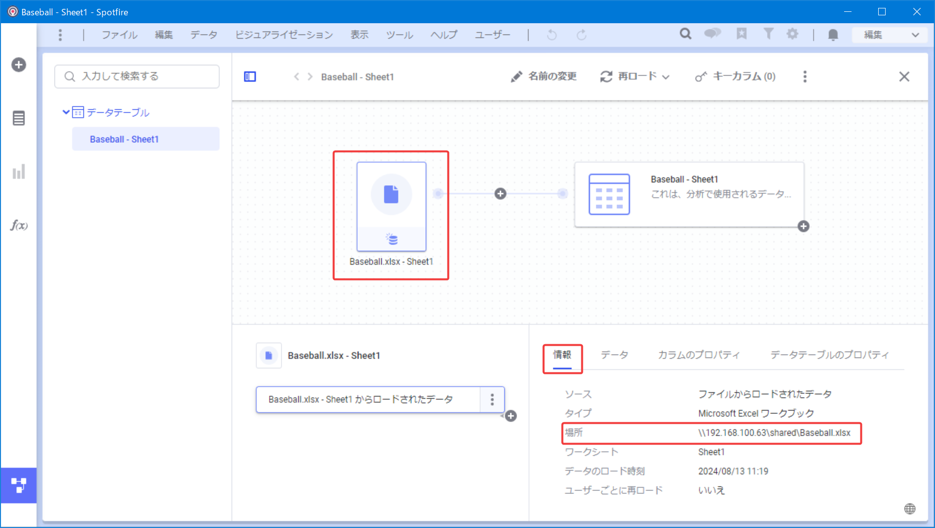Click the Baseball - Sheet1 breadcrumb title
The image size is (935, 528).
[357, 77]
